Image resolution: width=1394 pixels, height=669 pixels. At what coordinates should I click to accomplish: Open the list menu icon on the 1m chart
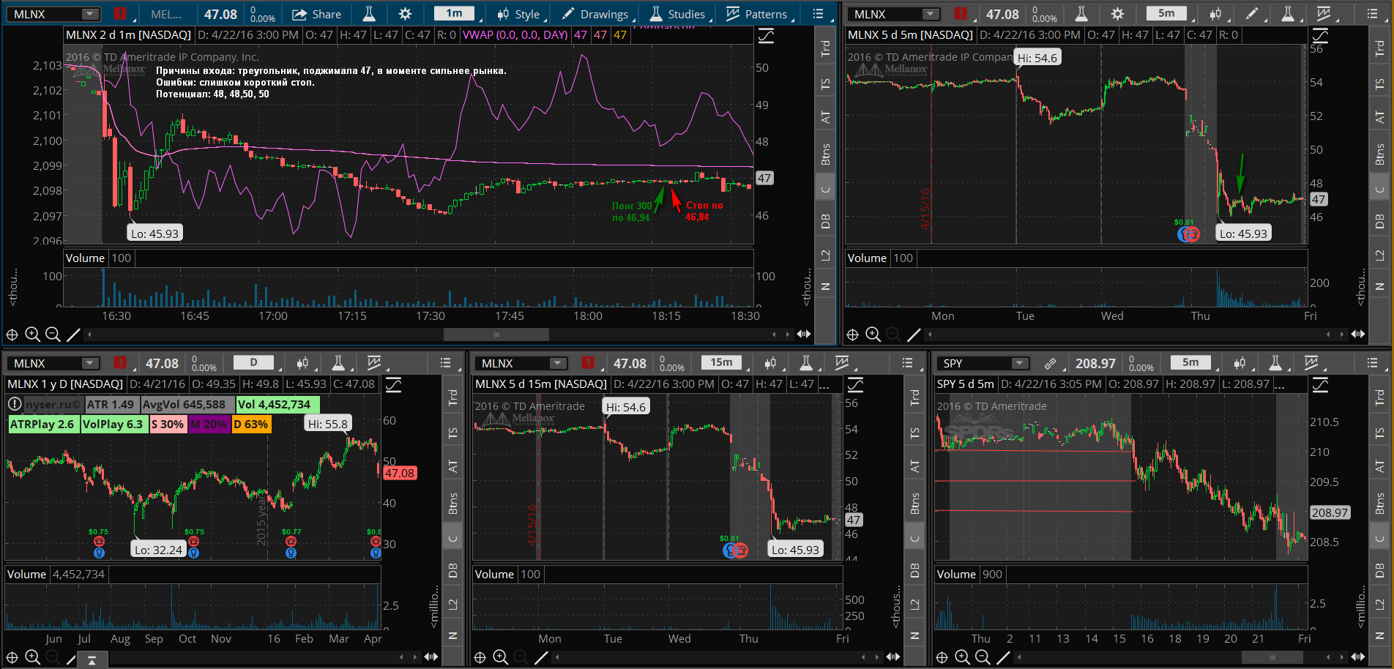(x=819, y=14)
